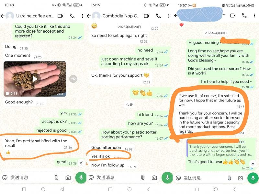
Task: Tap Android home button in middle screen
Action: coord(129,189)
